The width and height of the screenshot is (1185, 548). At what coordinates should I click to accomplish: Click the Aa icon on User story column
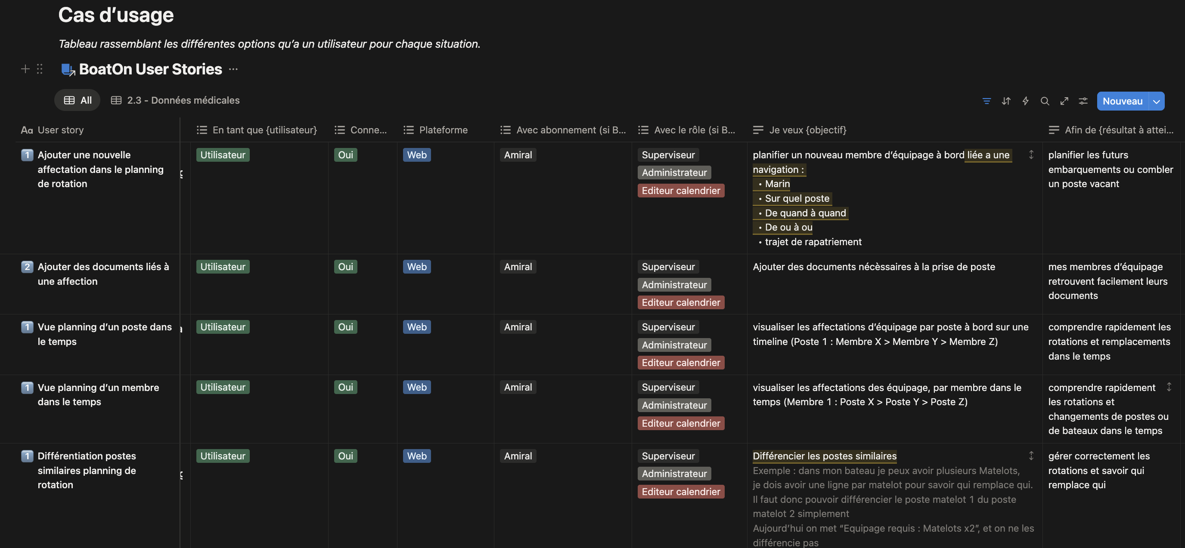pos(27,130)
